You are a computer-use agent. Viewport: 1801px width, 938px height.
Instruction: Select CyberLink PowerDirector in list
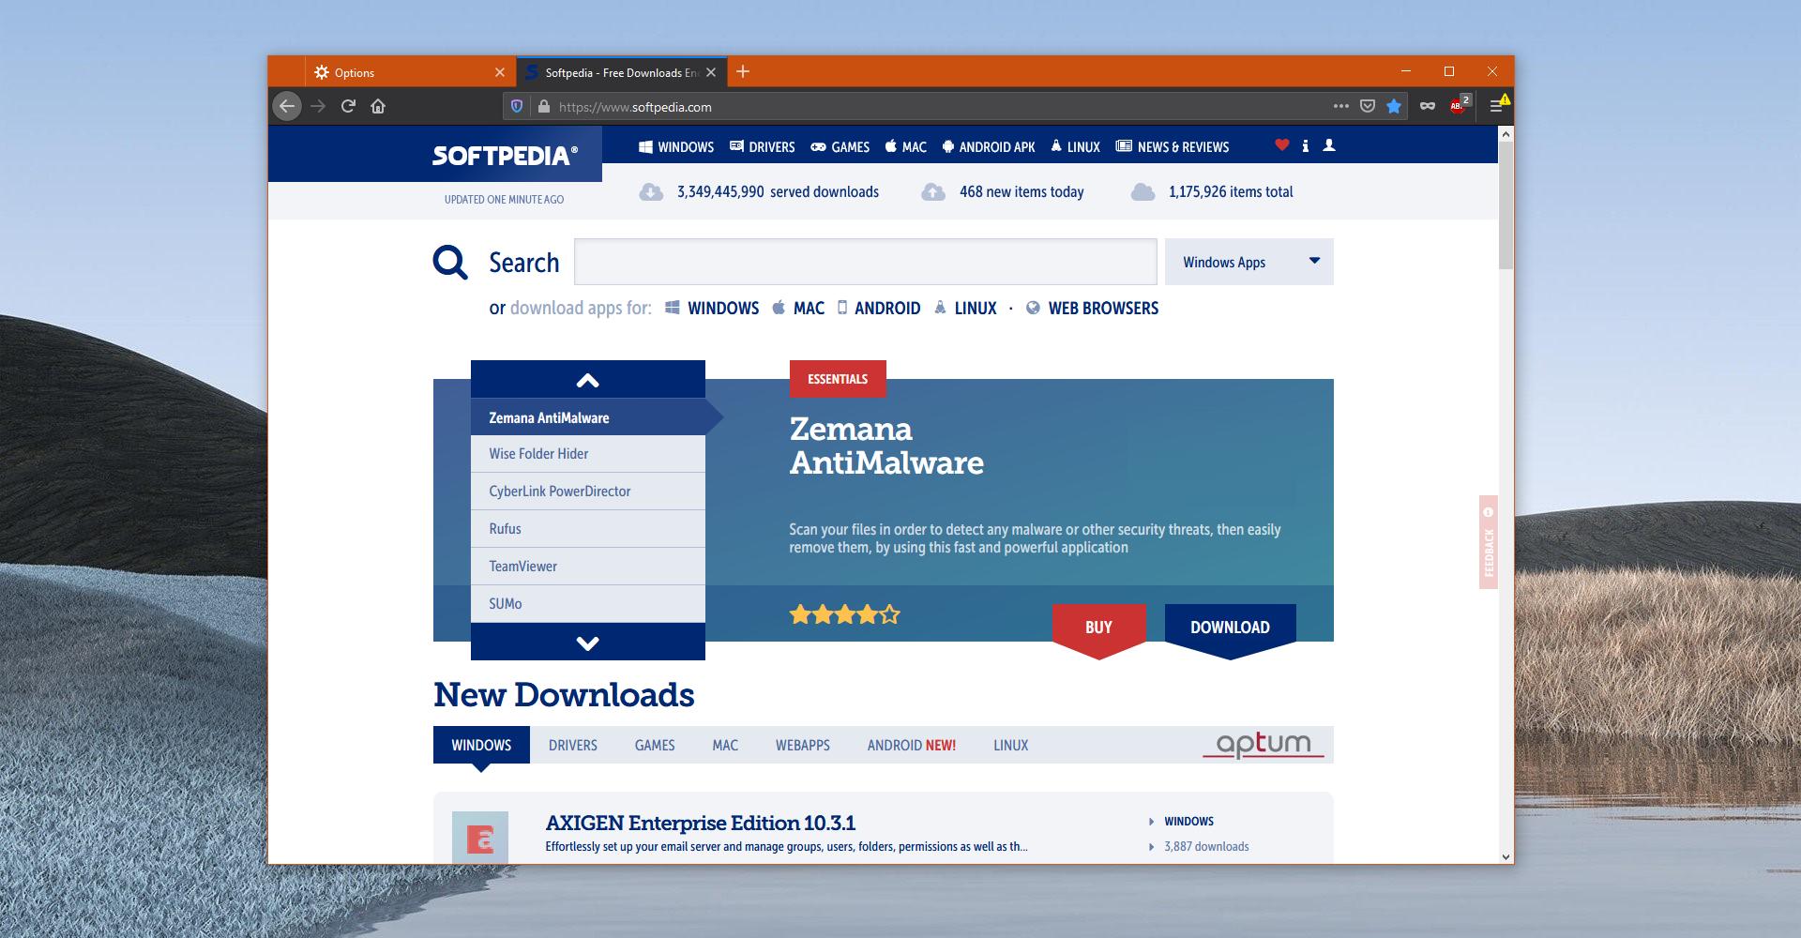588,492
